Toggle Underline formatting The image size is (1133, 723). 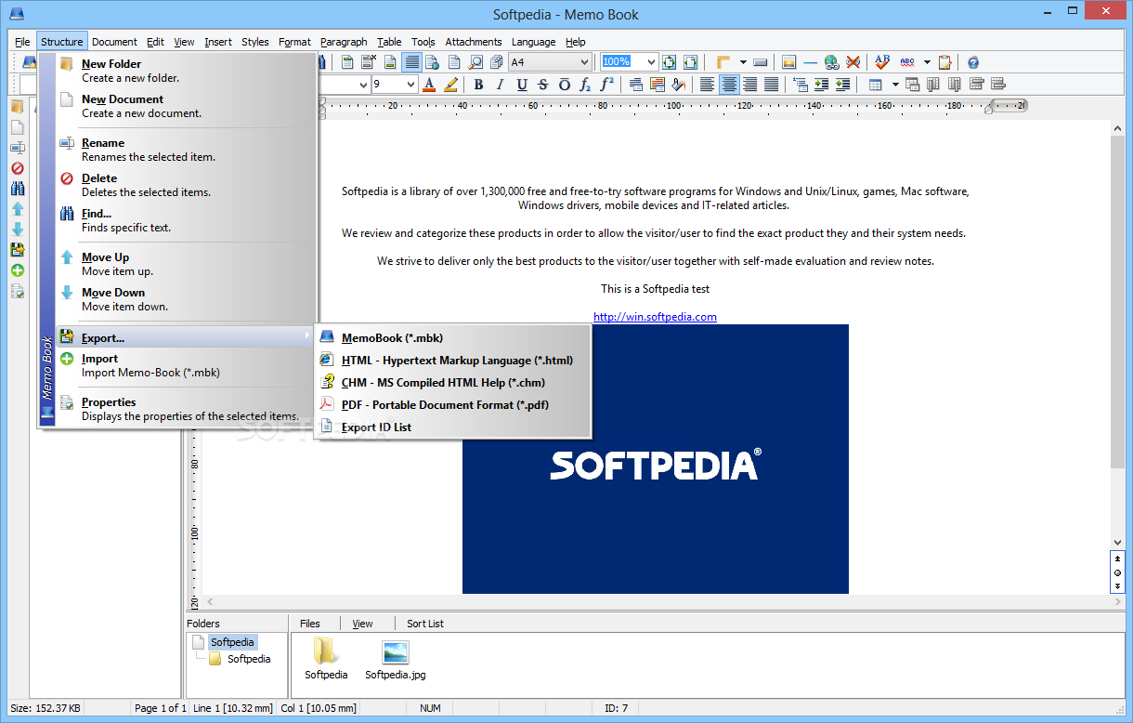point(521,85)
